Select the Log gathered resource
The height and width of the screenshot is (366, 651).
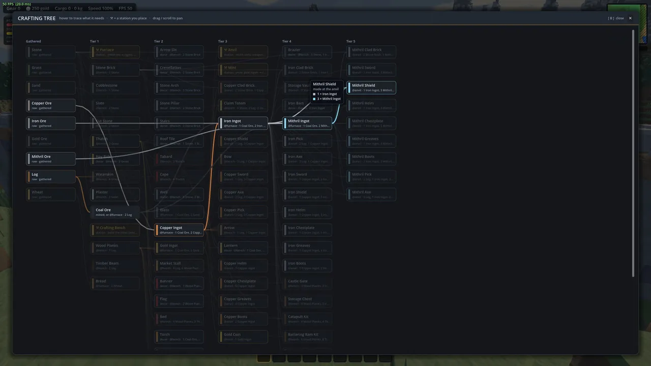point(51,176)
